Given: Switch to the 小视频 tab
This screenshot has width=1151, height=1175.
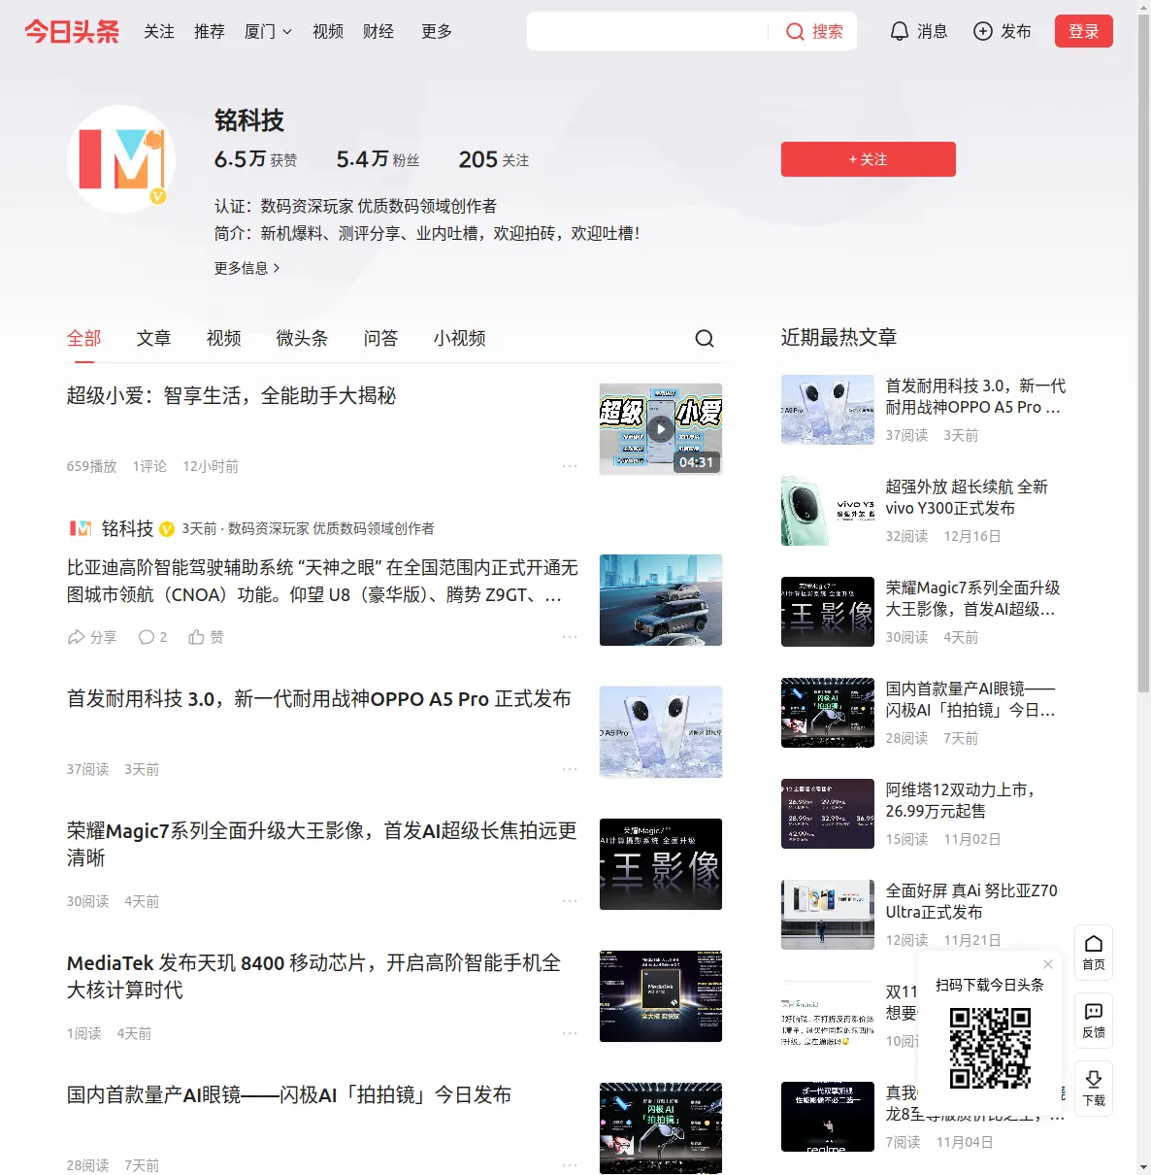Looking at the screenshot, I should tap(460, 338).
